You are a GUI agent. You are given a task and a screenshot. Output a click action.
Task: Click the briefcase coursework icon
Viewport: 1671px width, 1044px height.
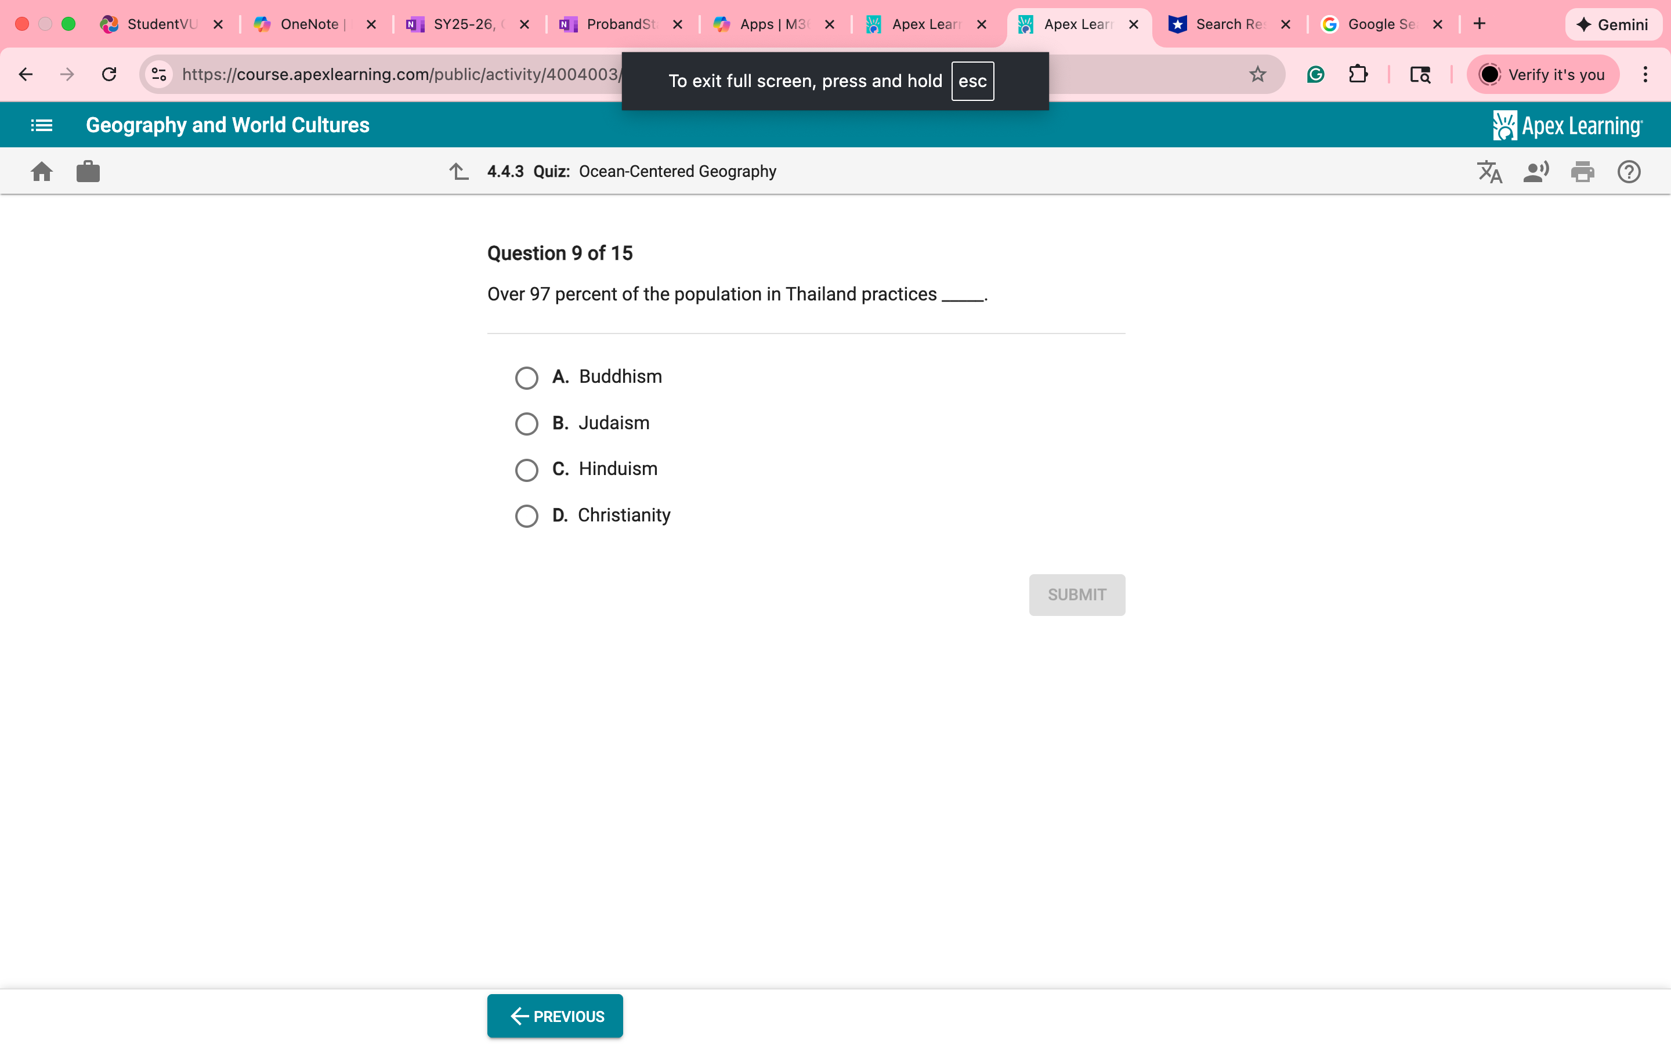[x=88, y=171]
